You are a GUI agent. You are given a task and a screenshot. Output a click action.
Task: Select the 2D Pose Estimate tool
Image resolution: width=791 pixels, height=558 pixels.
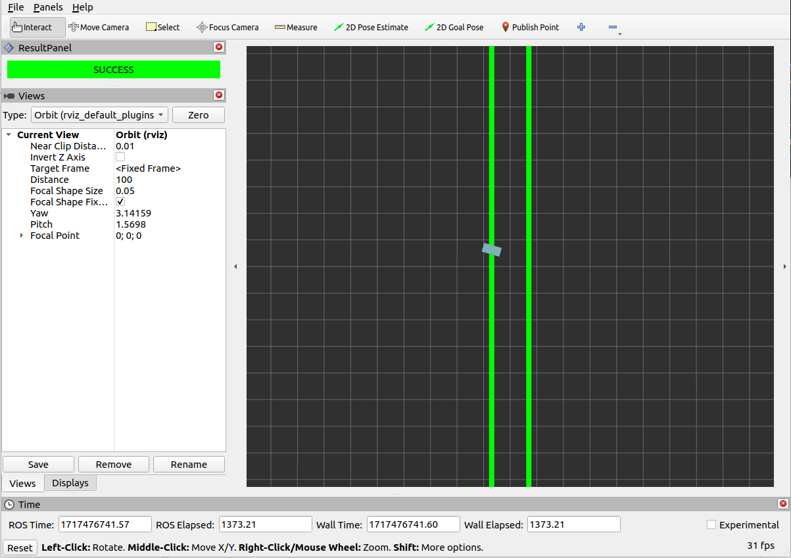(x=371, y=27)
